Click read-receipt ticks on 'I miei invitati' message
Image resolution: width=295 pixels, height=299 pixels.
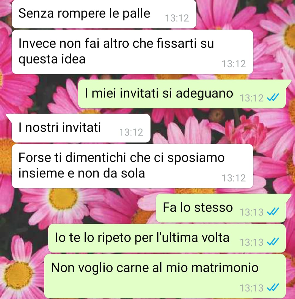[273, 97]
